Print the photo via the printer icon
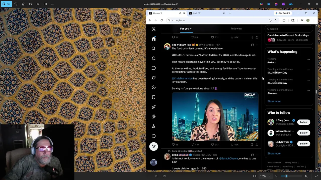 coord(31,4)
